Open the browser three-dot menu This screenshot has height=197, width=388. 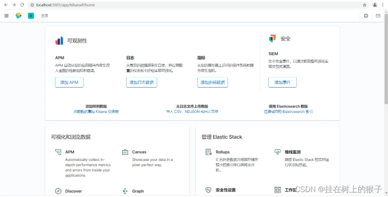(x=383, y=5)
